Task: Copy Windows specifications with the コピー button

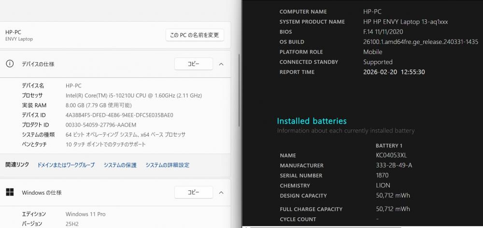Action: click(194, 192)
